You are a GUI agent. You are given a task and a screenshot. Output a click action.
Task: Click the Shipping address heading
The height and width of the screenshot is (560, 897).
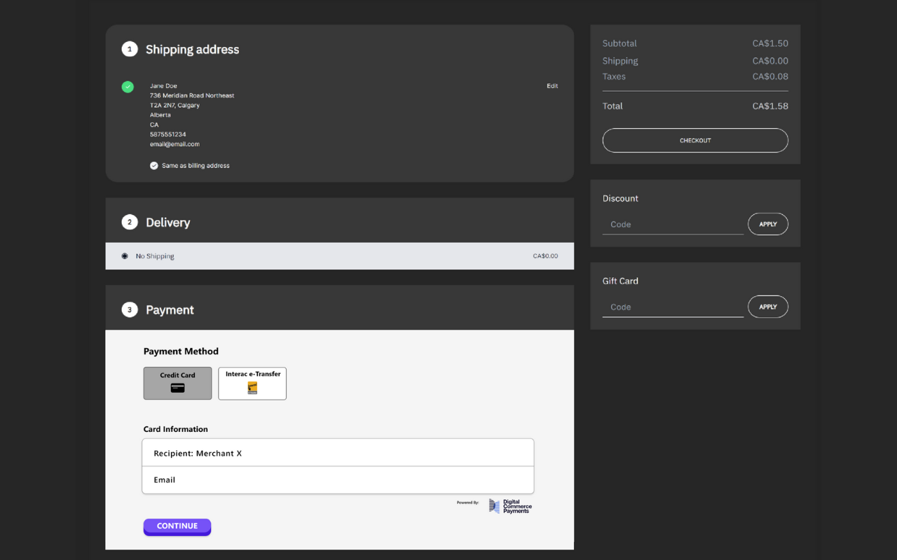(192, 50)
